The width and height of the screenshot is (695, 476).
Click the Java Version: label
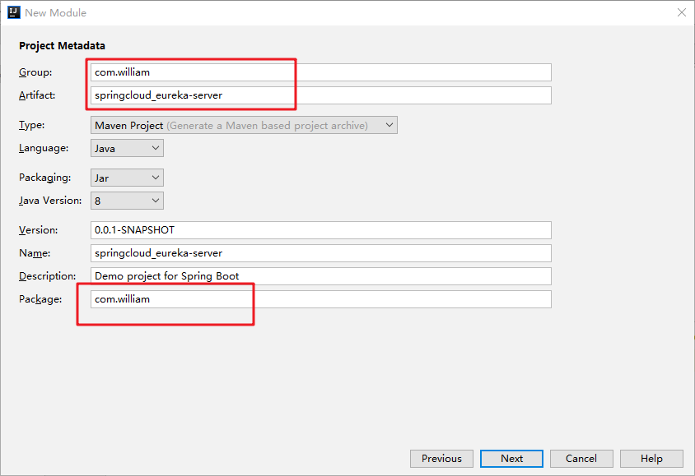point(50,201)
